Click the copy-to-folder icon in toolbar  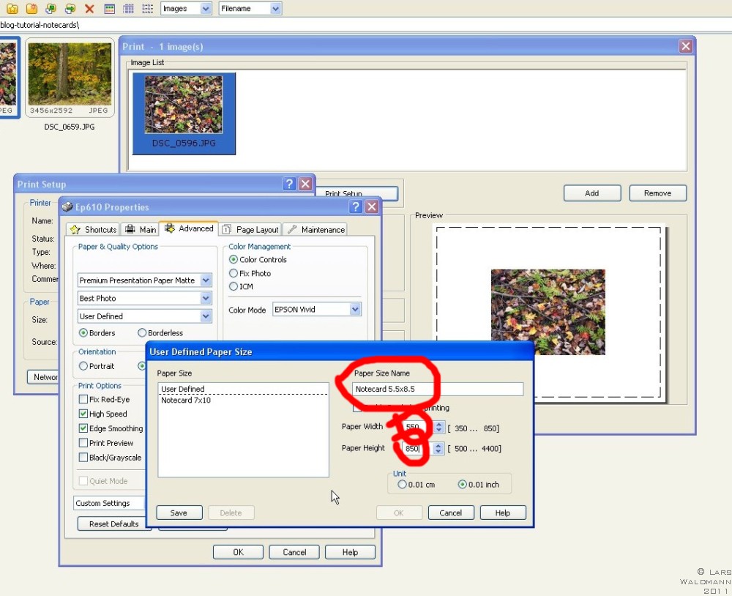(51, 9)
